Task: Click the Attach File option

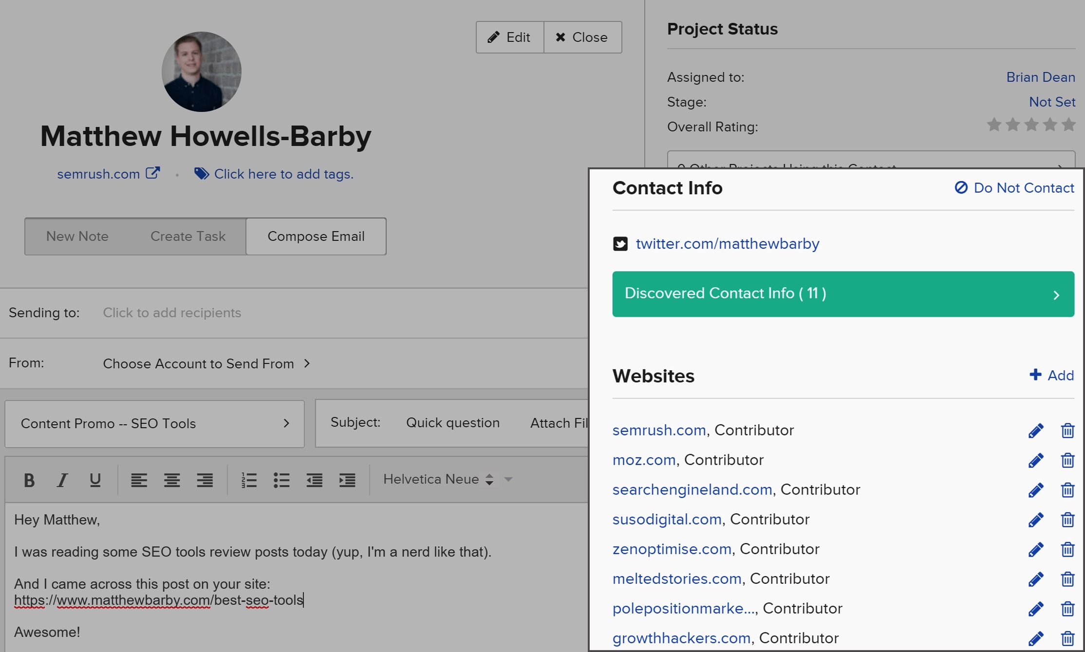Action: coord(559,423)
